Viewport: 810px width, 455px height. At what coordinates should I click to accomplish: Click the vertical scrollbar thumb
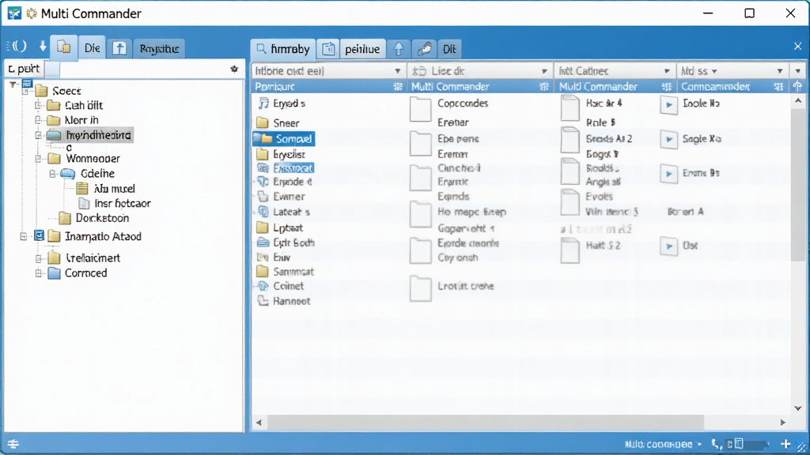797,183
